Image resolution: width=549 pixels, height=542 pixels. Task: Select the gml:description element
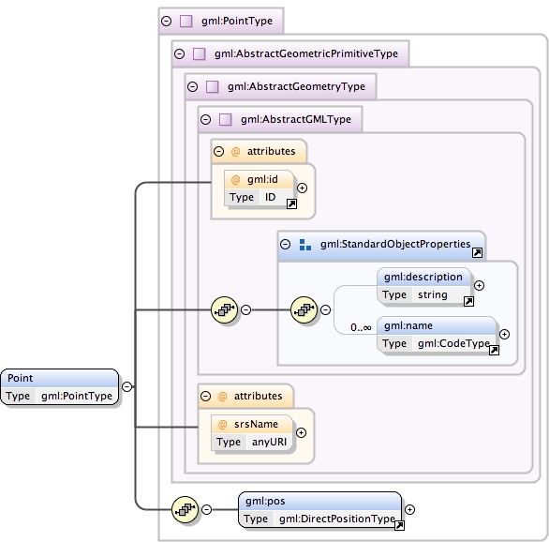point(423,286)
